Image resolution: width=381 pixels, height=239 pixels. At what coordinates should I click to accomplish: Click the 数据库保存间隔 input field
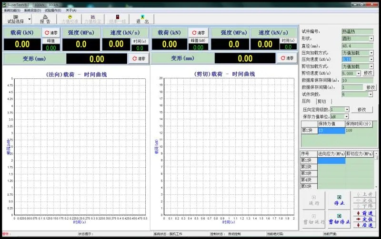358,80
